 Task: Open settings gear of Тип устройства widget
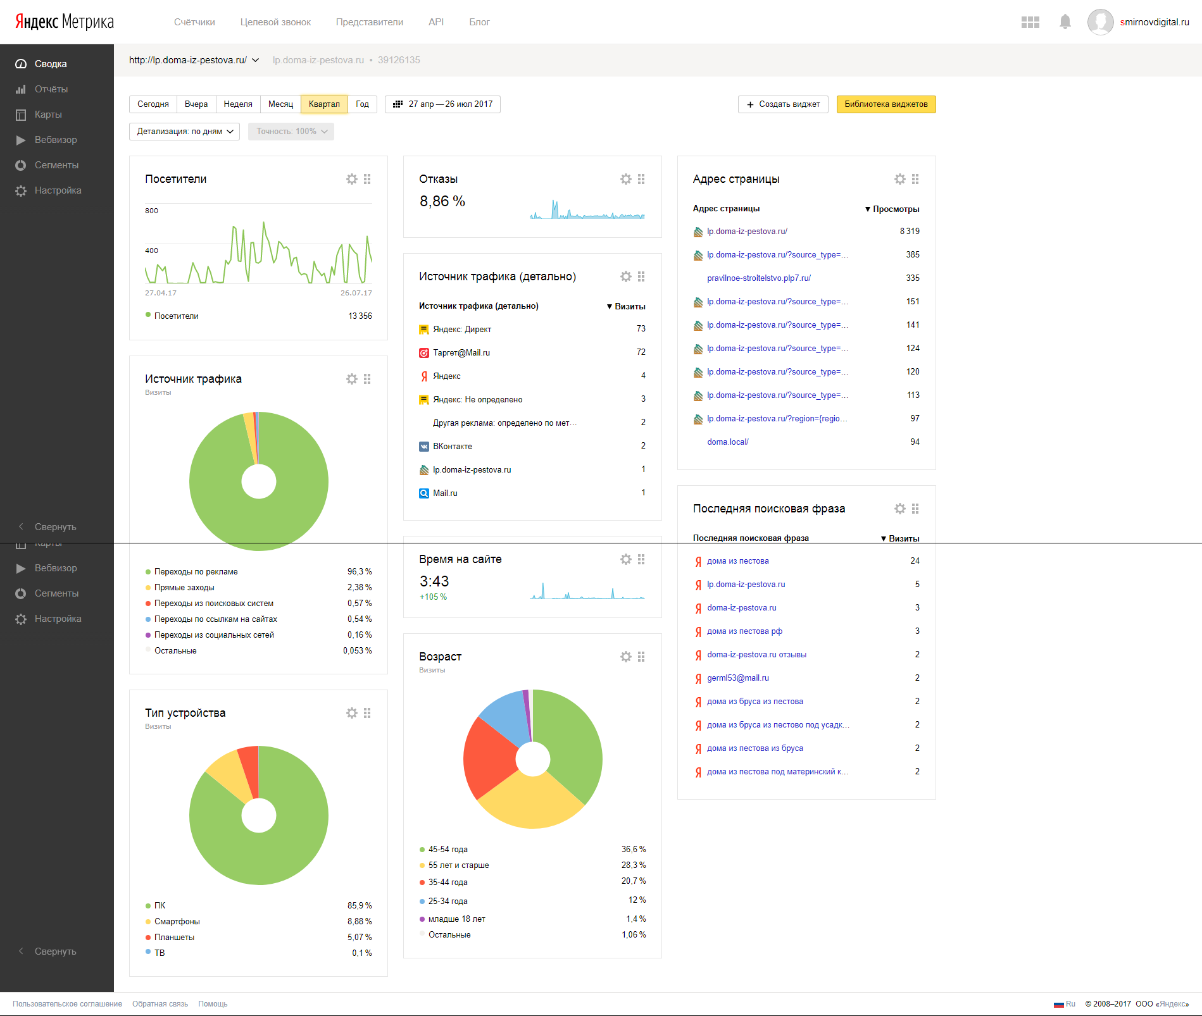[352, 713]
